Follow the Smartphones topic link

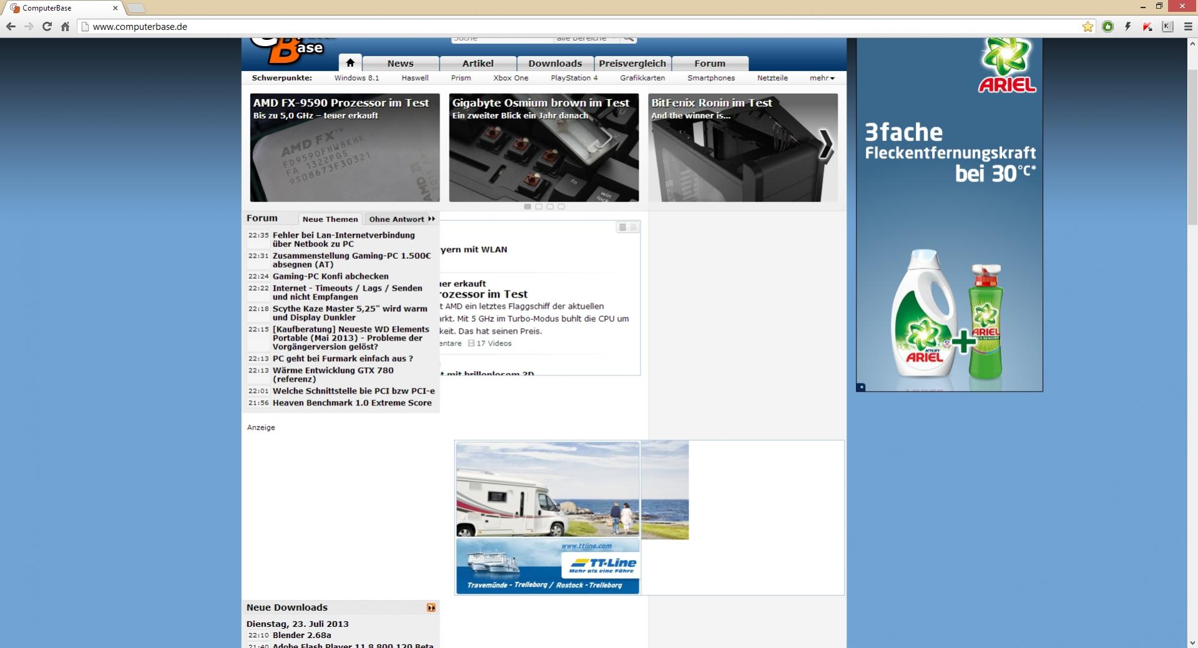click(x=711, y=78)
